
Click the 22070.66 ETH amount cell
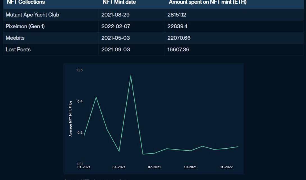179,38
